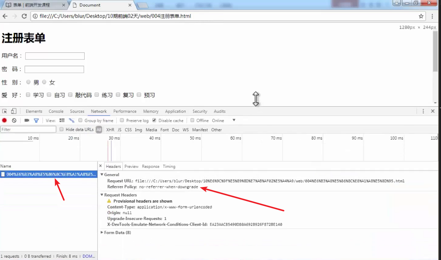Click the browser forward arrow

click(x=15, y=16)
